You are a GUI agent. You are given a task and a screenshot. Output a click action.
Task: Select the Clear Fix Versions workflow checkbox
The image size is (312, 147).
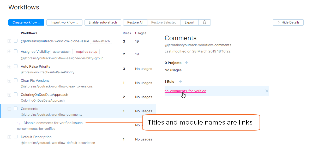coord(16,80)
